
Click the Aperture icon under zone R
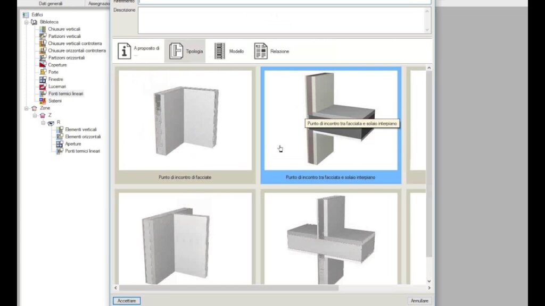tap(60, 143)
